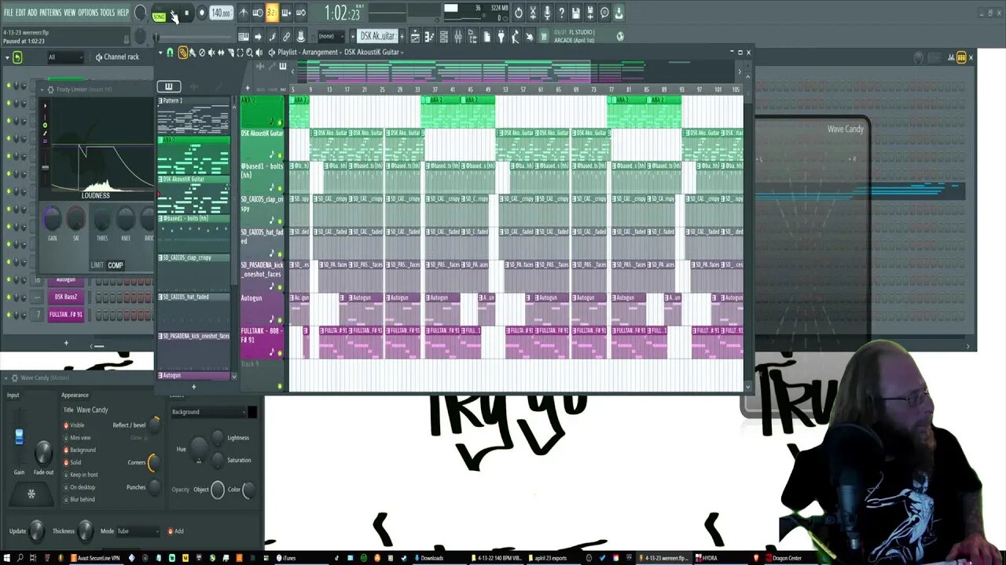
Task: Toggle the metronome icon
Action: pyautogui.click(x=244, y=13)
